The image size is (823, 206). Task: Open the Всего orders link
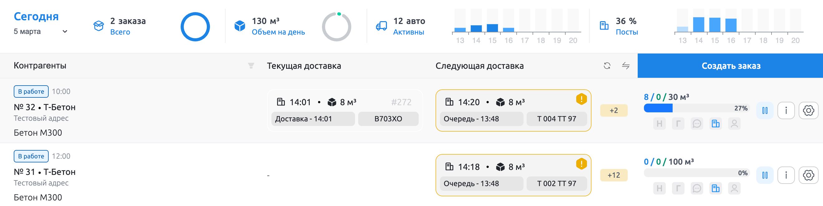pos(119,32)
